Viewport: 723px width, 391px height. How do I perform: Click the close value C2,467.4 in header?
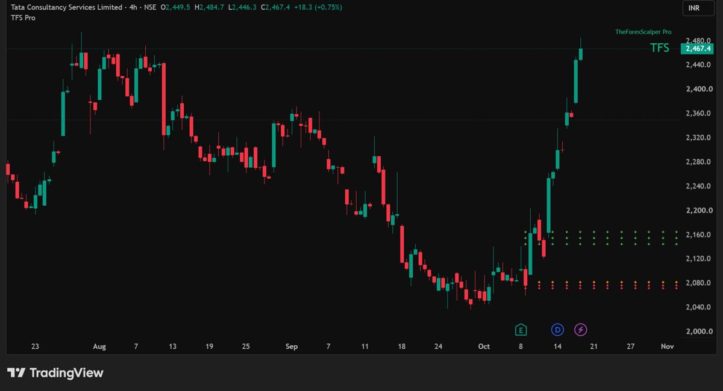click(274, 7)
